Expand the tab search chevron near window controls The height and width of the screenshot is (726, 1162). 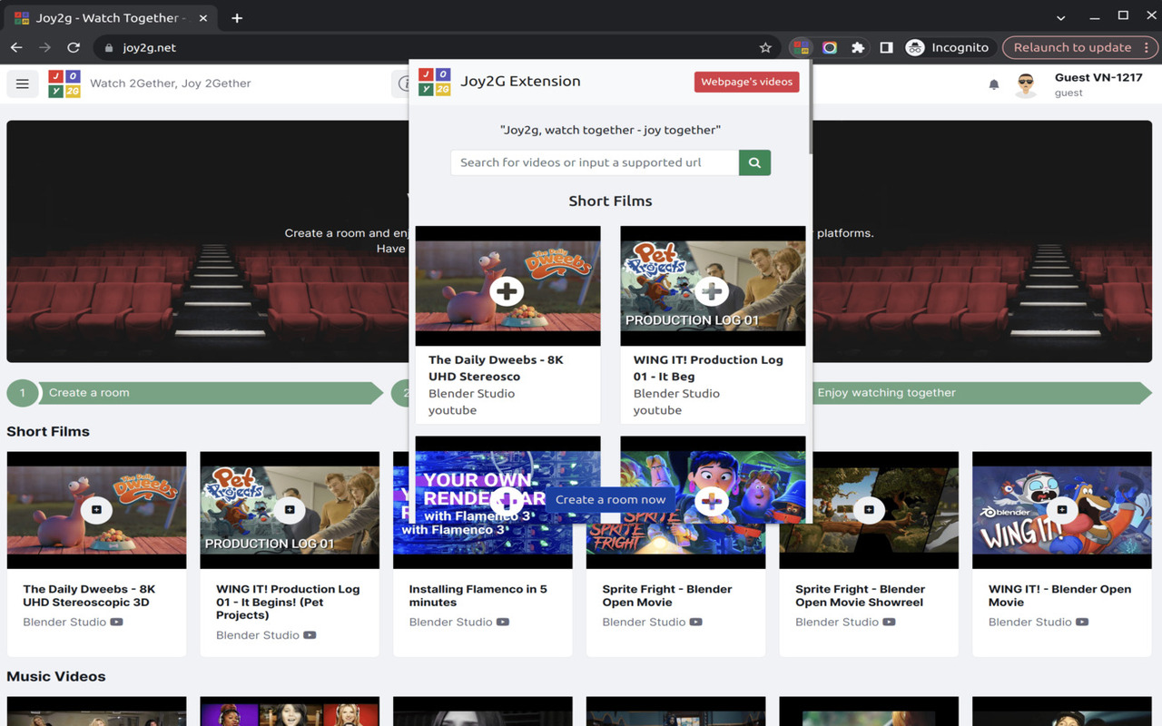pyautogui.click(x=1060, y=17)
